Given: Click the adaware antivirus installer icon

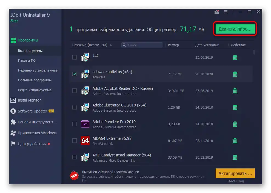Looking at the screenshot, I should coord(85,74).
